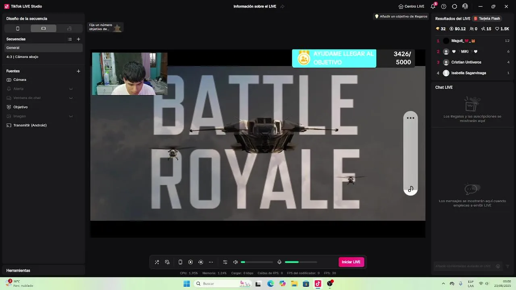The height and width of the screenshot is (290, 516).
Task: Select the landscape layout option
Action: click(44, 29)
